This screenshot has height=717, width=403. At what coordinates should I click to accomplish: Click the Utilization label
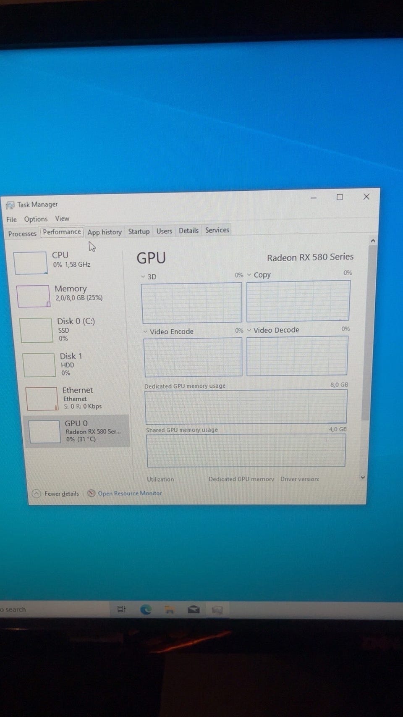160,479
